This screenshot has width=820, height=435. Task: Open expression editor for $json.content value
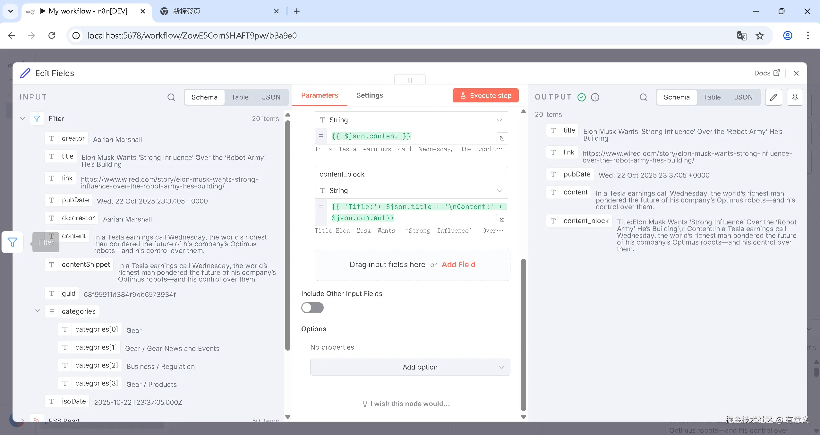point(502,138)
